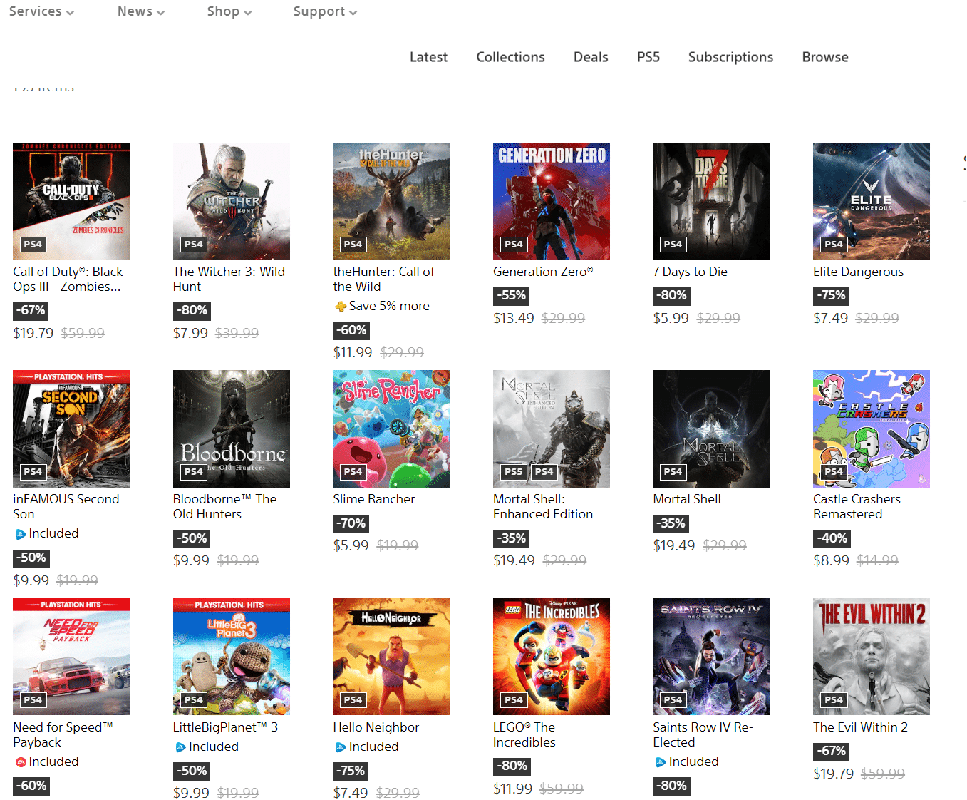Switch to the Deals tab
The image size is (967, 800).
click(591, 57)
